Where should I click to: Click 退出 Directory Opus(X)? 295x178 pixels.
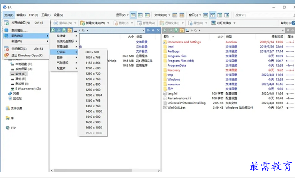point(26,55)
